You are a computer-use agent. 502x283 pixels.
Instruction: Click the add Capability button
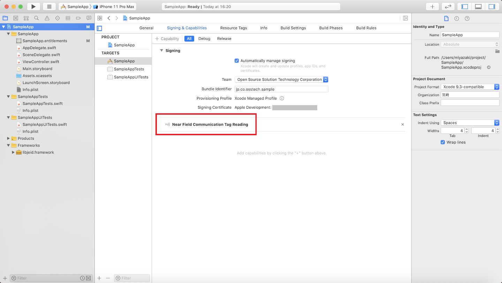tap(167, 39)
